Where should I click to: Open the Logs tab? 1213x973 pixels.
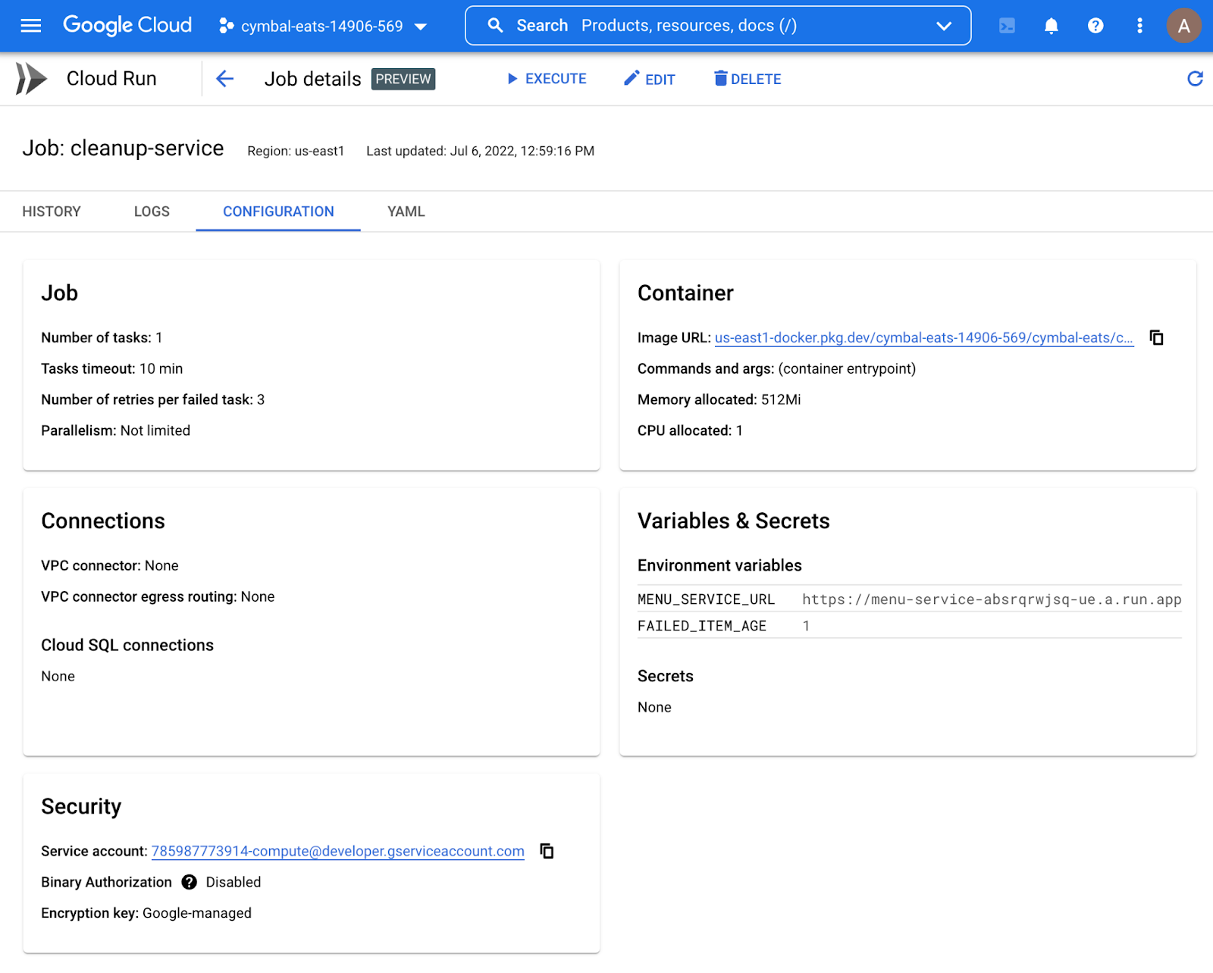tap(152, 211)
